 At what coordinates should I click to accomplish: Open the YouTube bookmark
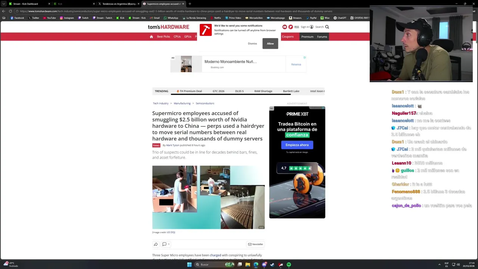49,18
